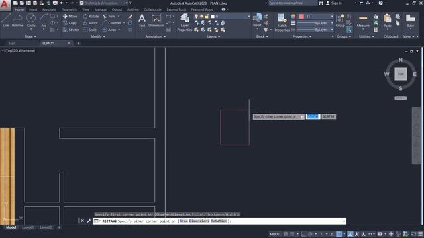Click the Array tool
424x238 pixels.
coord(109,30)
